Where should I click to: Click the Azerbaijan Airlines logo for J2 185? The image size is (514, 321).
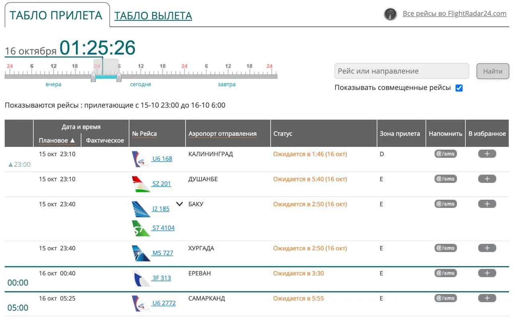pyautogui.click(x=141, y=209)
